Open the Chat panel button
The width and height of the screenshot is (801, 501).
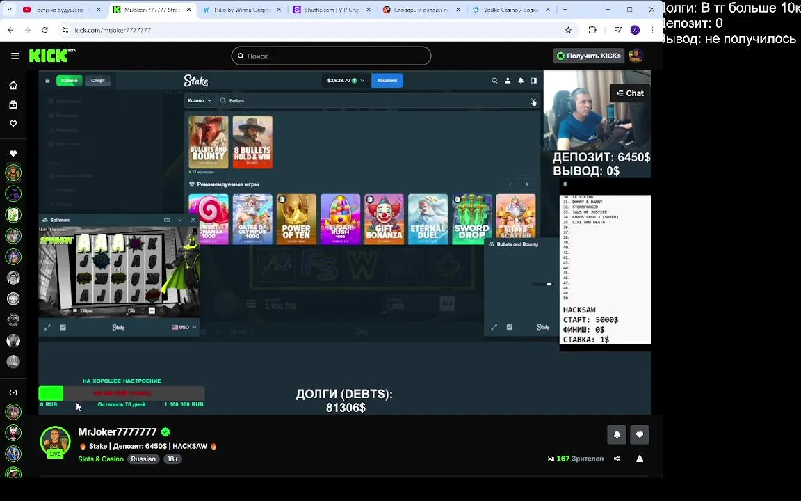coord(630,93)
